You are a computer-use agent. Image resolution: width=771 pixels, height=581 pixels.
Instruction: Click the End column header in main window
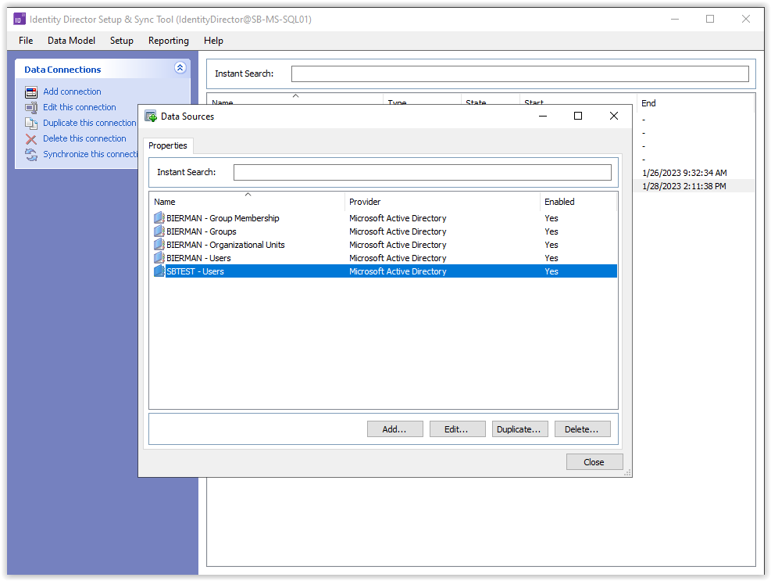(694, 103)
